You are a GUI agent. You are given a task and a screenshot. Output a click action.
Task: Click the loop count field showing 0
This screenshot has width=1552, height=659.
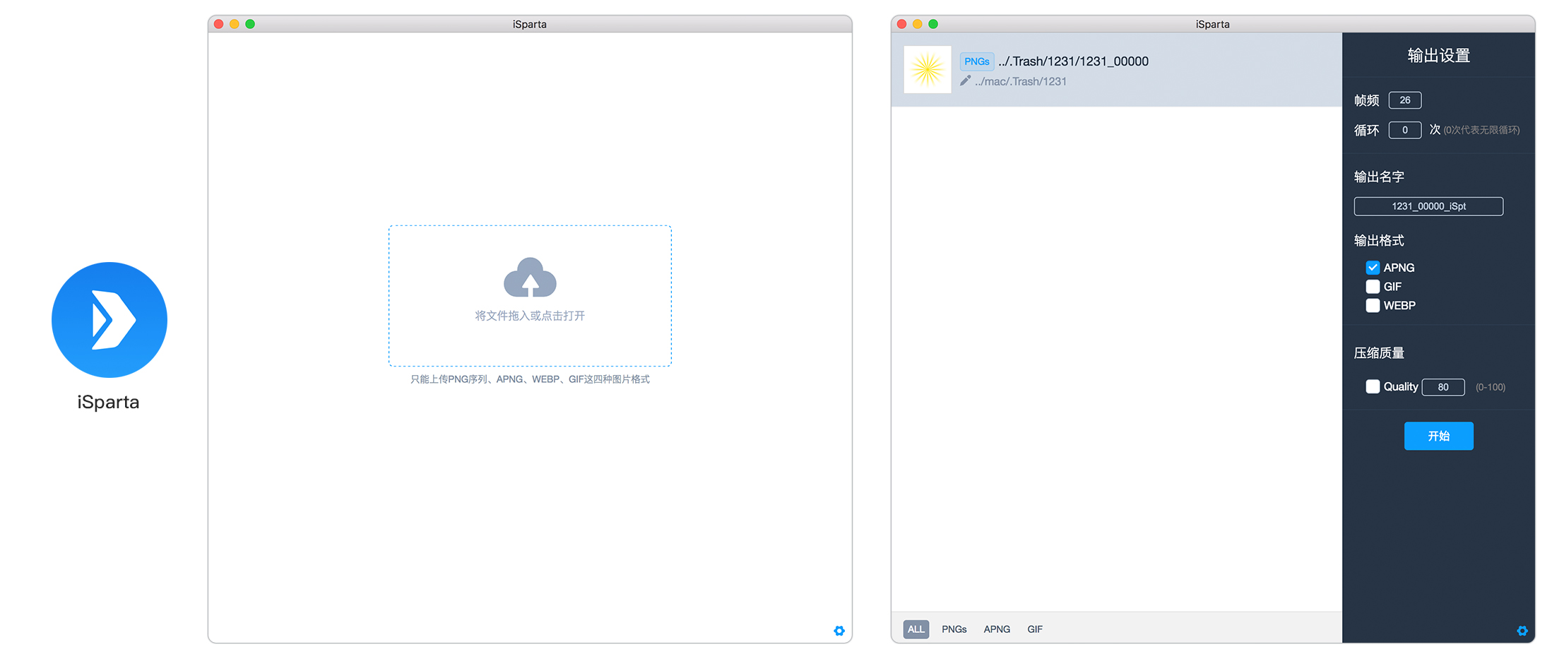click(x=1405, y=130)
